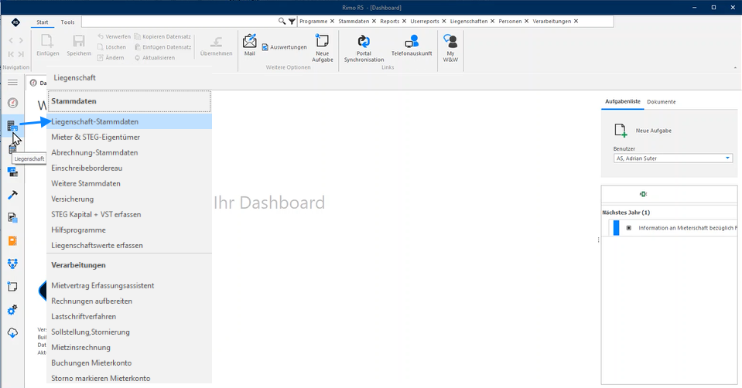Click the search magnifier icon
742x388 pixels.
point(282,22)
